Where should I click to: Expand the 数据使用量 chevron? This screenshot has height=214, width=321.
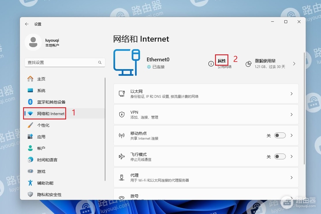pyautogui.click(x=294, y=64)
